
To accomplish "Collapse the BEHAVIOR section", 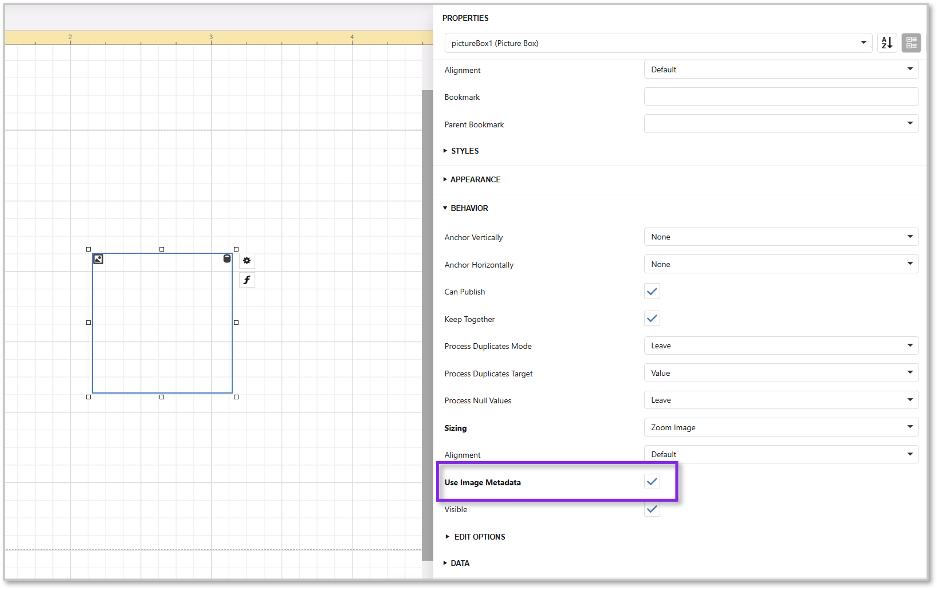I will click(x=465, y=208).
